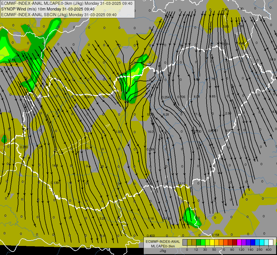This screenshot has height=255, width=277.
Task: Click the cyan swatch after the 250 tick
Action: (x=262, y=242)
